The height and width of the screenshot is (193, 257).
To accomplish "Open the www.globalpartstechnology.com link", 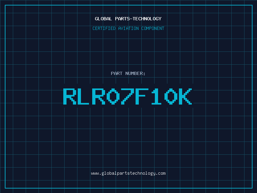I will pyautogui.click(x=128, y=173).
